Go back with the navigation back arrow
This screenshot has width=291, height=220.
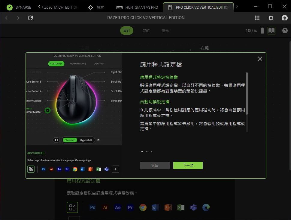pyautogui.click(x=7, y=18)
